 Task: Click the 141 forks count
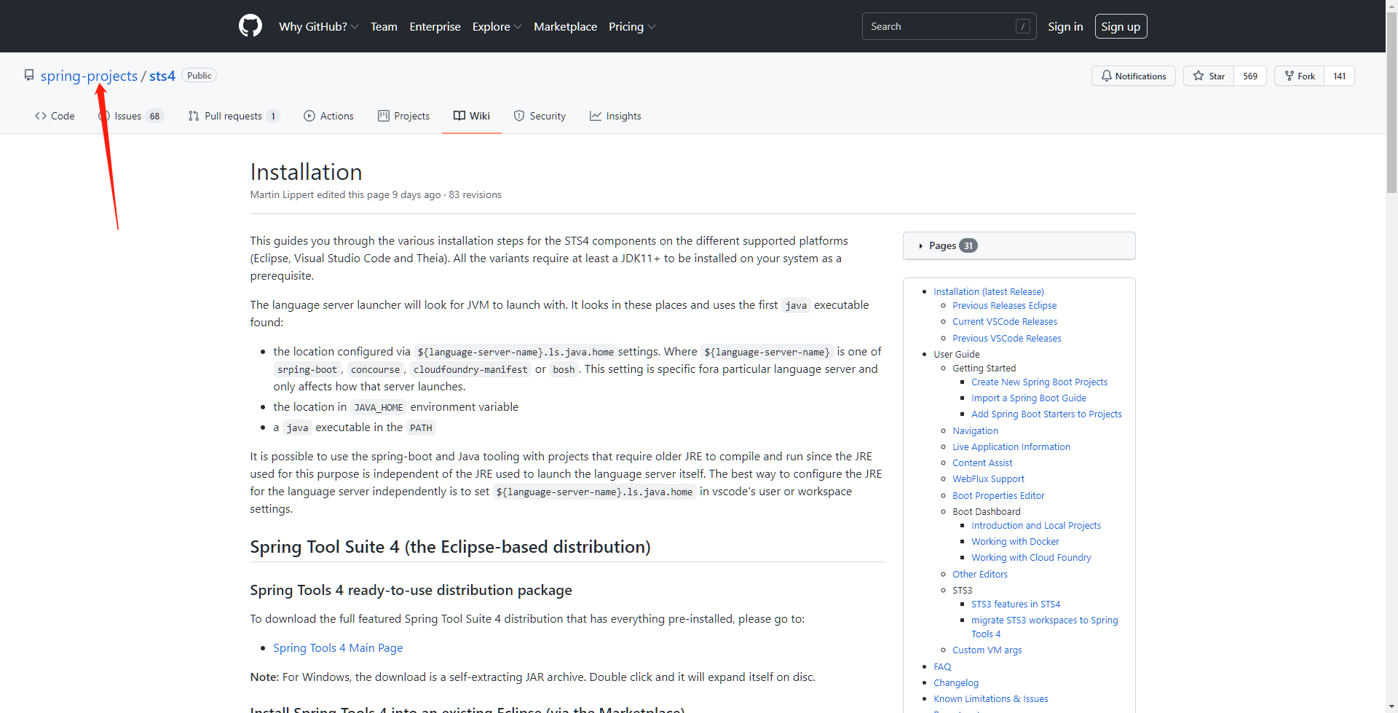1339,76
